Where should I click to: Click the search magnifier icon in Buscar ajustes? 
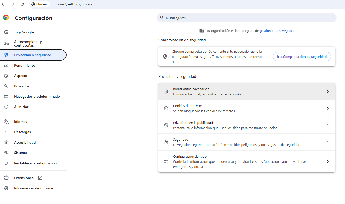162,18
